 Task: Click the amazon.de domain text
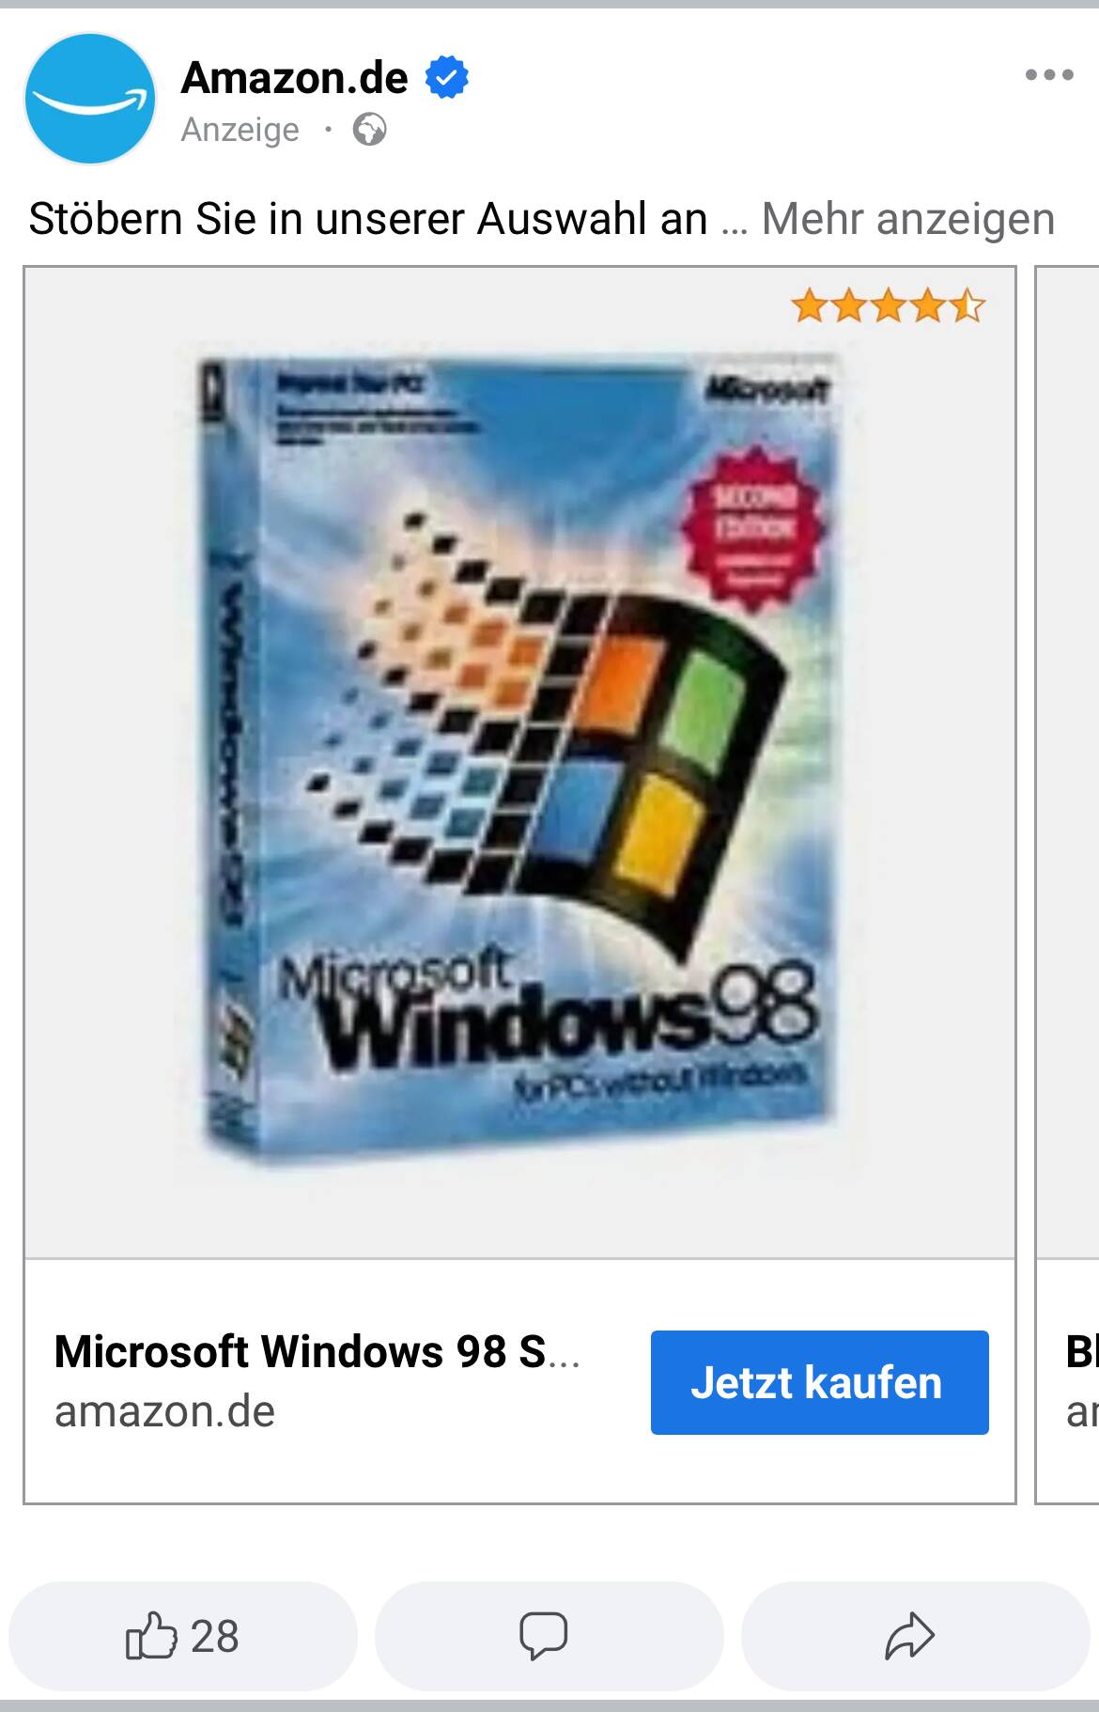(164, 1411)
